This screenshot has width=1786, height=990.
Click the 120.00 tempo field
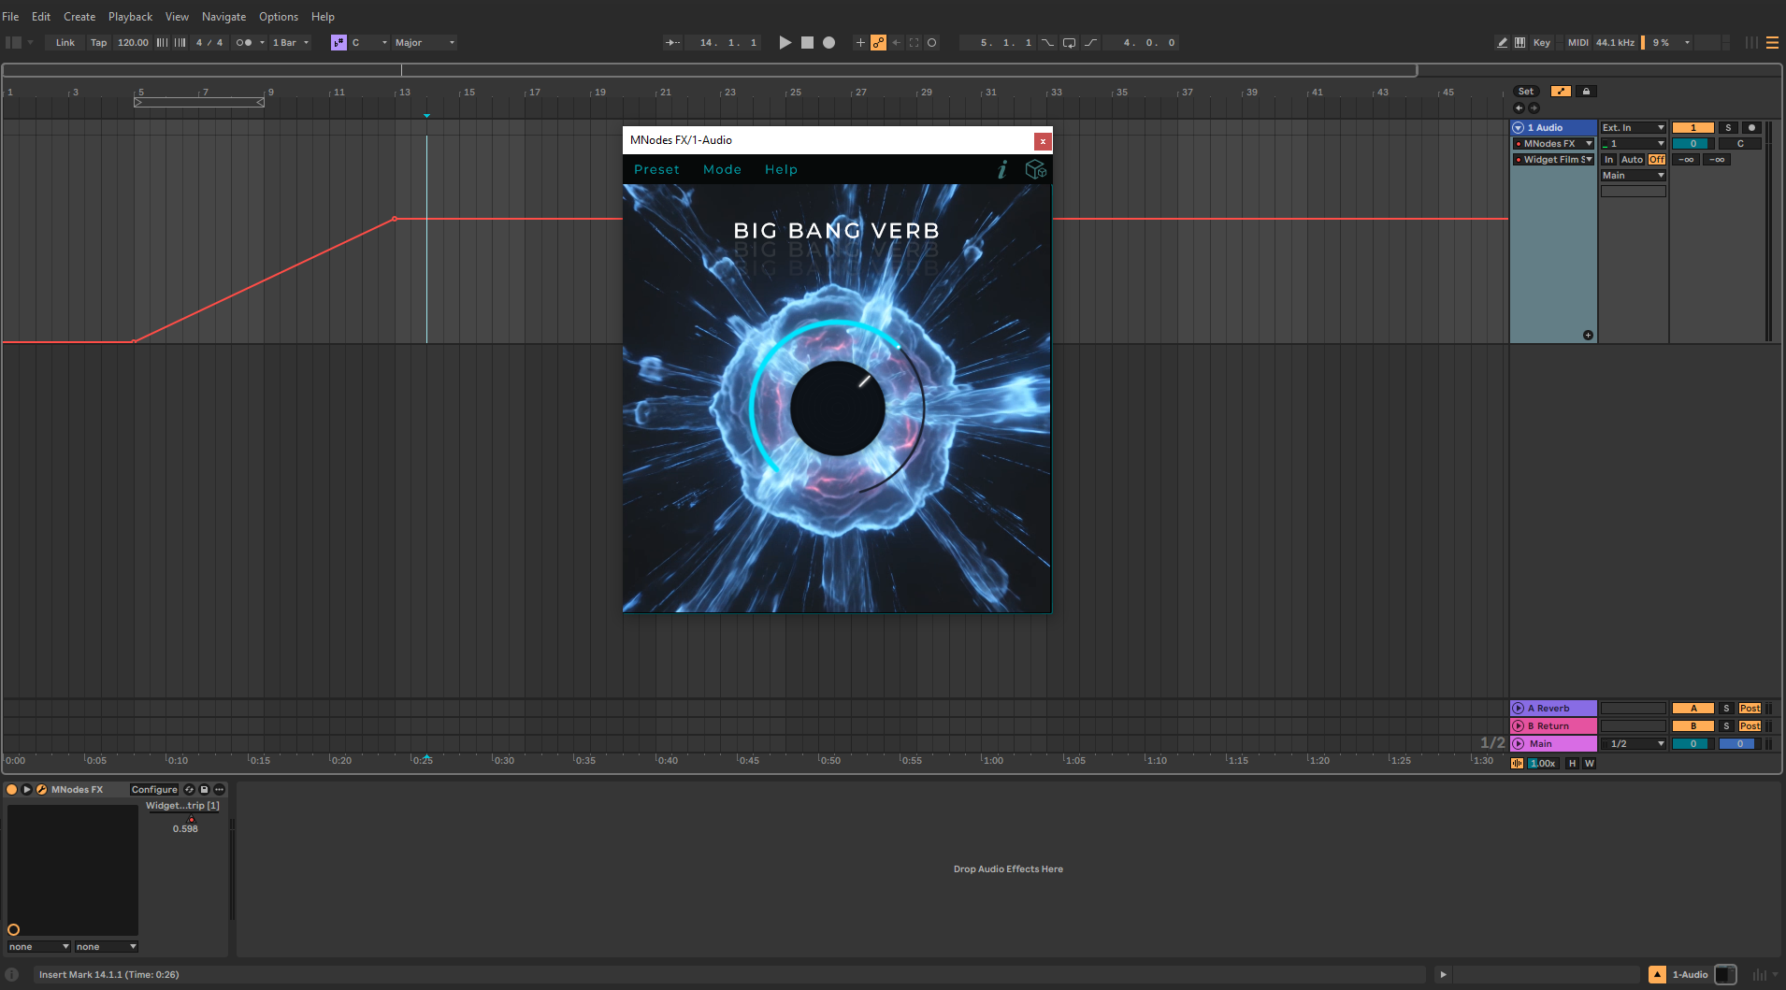[x=133, y=43]
